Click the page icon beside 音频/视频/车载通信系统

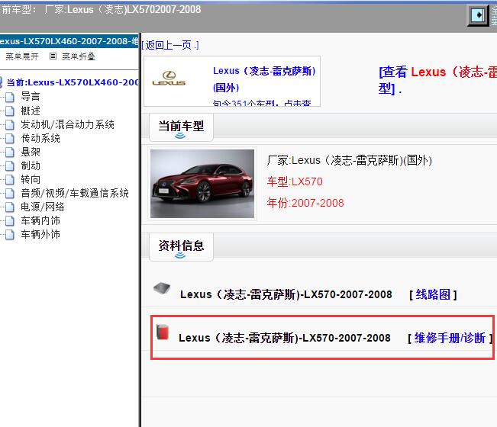click(10, 194)
